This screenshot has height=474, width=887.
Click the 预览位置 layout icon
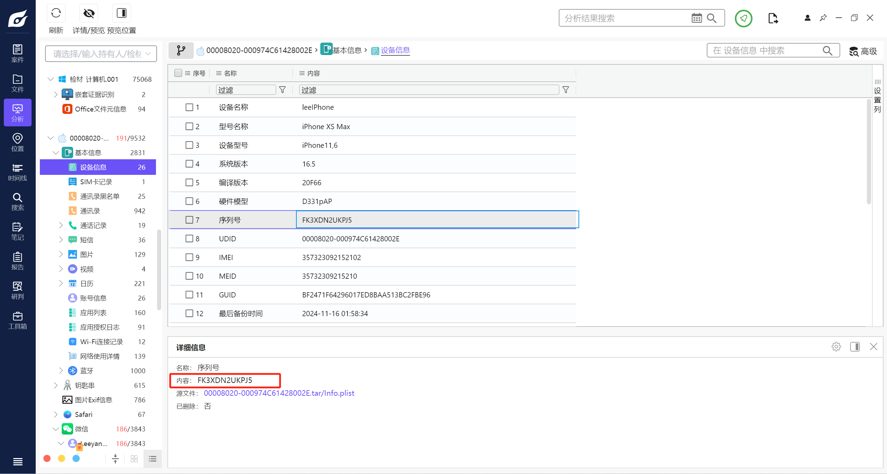pos(122,14)
